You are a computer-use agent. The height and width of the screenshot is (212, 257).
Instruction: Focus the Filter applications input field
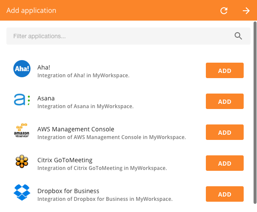(128, 36)
